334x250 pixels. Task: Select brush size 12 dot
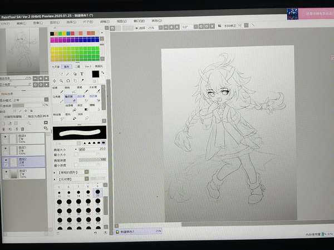(x=69, y=193)
